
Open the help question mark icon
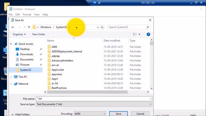click(148, 34)
